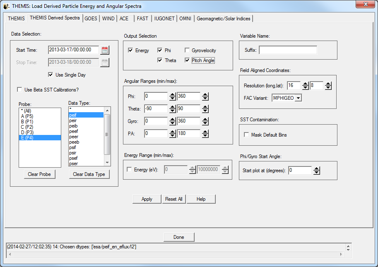This screenshot has width=378, height=267.
Task: Toggle the Gyrovelocity output checkbox
Action: (x=187, y=51)
